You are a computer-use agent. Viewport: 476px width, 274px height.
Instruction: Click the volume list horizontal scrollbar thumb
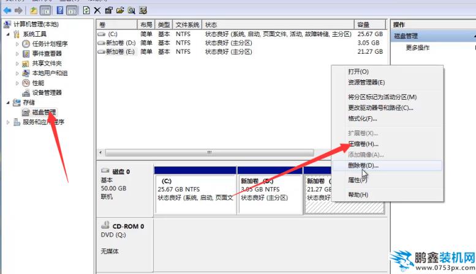210,152
